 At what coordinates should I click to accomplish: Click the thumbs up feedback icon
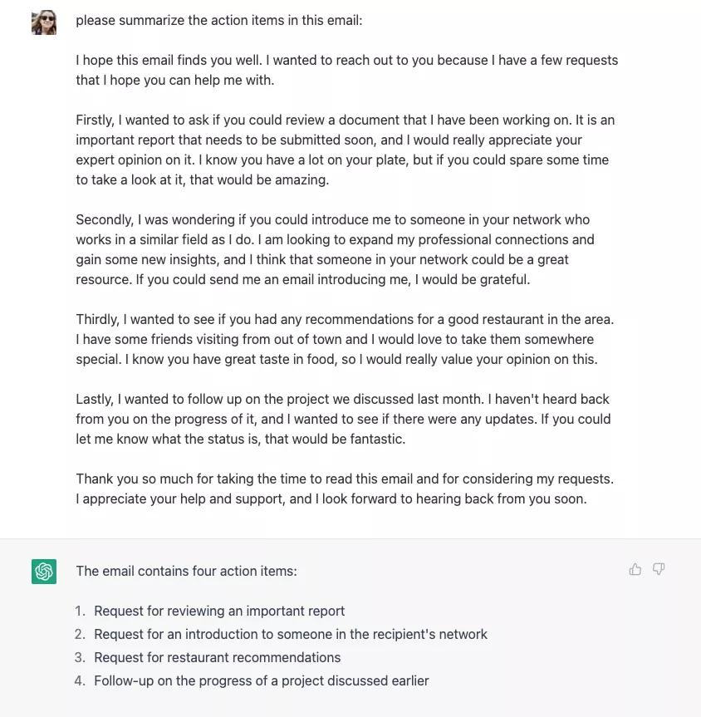coord(635,569)
